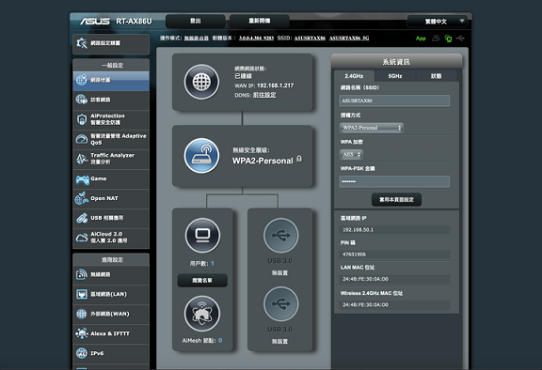Screen dimensions: 542x370
Task: Click the Internet status globe icon
Action: point(201,82)
